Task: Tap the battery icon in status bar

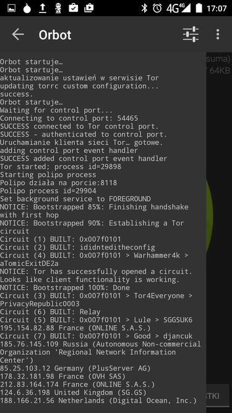Action: pyautogui.click(x=199, y=8)
